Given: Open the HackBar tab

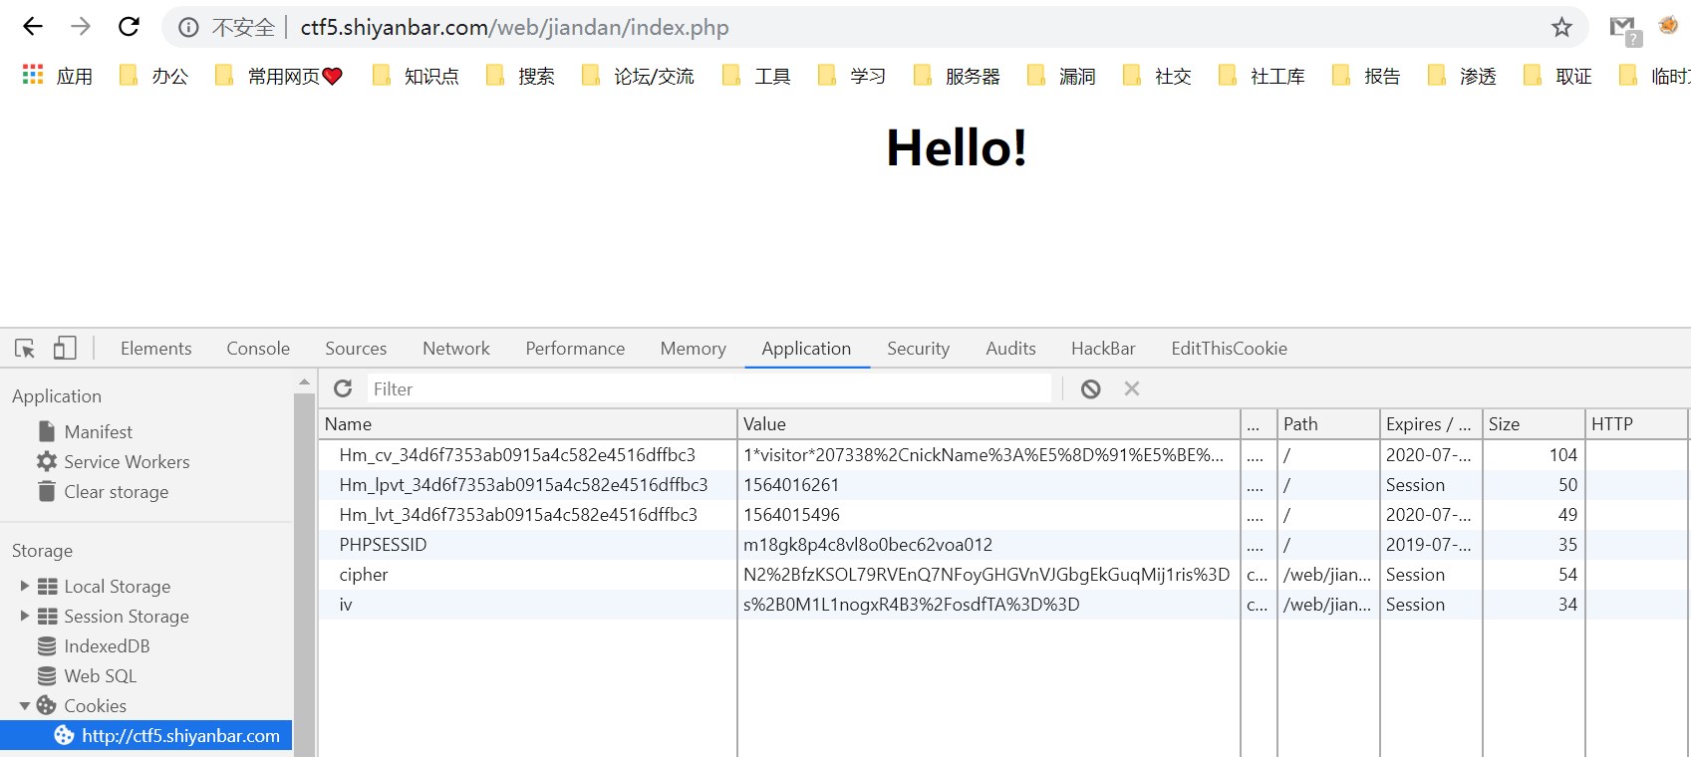Looking at the screenshot, I should pyautogui.click(x=1103, y=349).
